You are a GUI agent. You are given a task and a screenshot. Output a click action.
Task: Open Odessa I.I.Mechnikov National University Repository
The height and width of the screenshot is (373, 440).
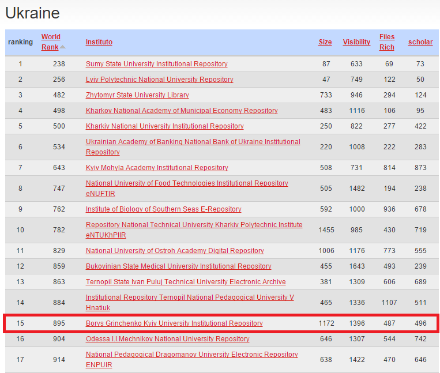(168, 339)
